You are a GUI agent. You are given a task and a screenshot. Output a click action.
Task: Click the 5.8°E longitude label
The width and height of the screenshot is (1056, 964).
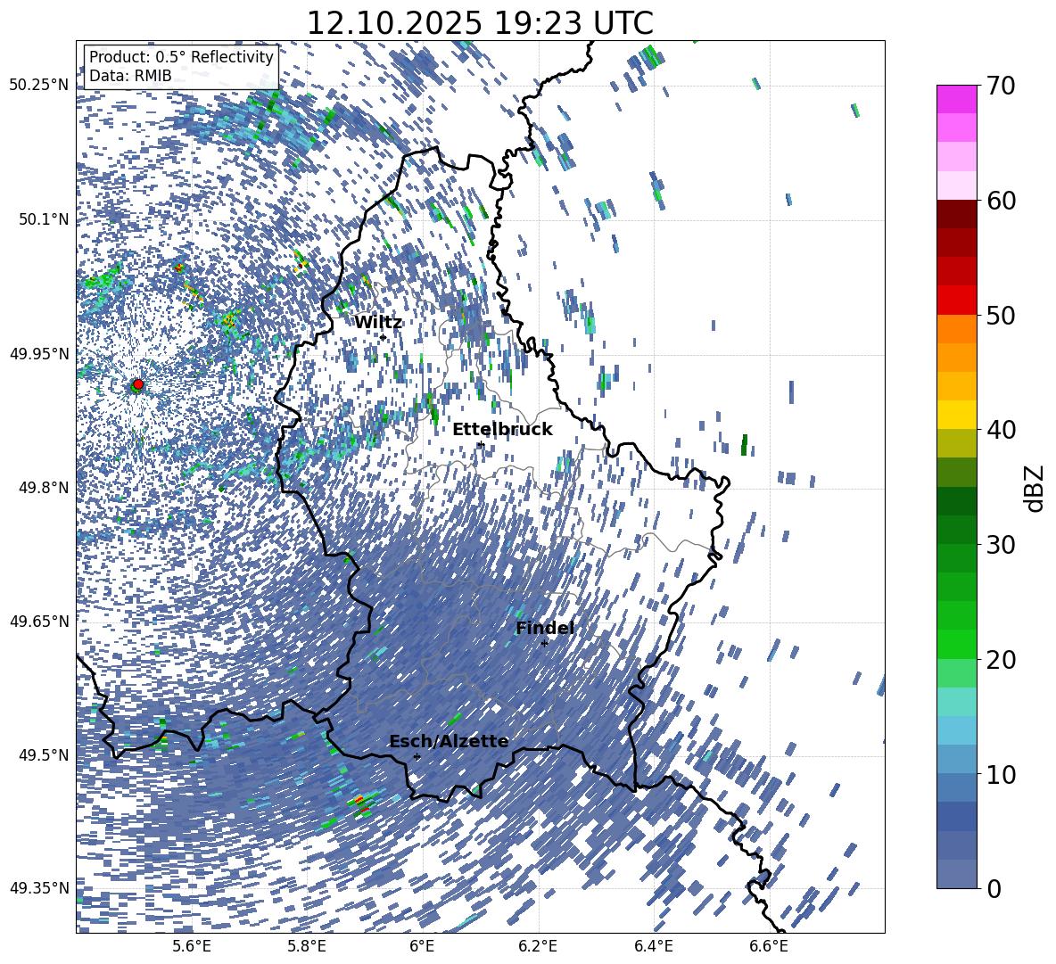click(x=307, y=946)
